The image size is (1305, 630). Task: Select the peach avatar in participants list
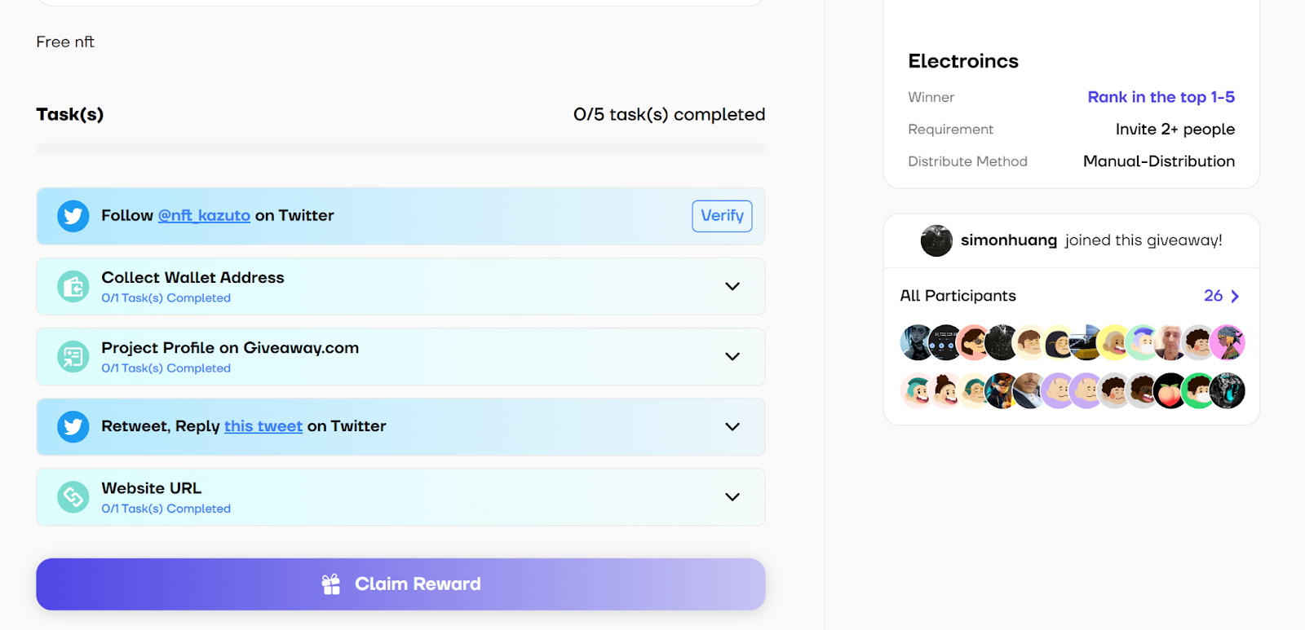pyautogui.click(x=1170, y=390)
